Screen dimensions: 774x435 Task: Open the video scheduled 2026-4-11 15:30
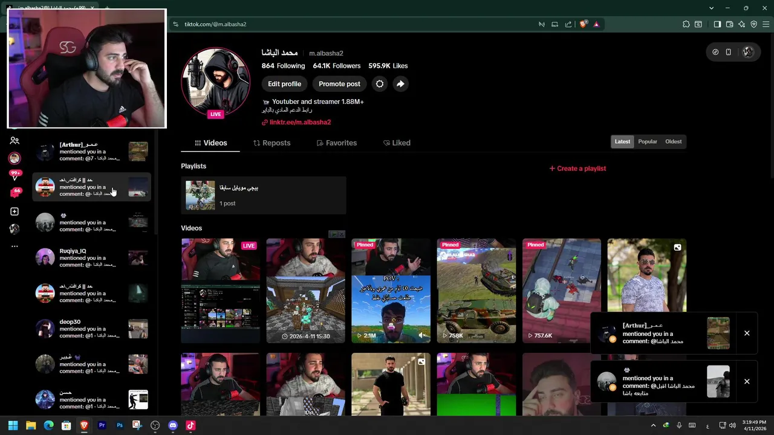pyautogui.click(x=306, y=291)
